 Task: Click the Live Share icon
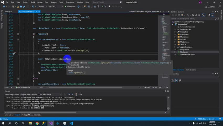pos(206,7)
